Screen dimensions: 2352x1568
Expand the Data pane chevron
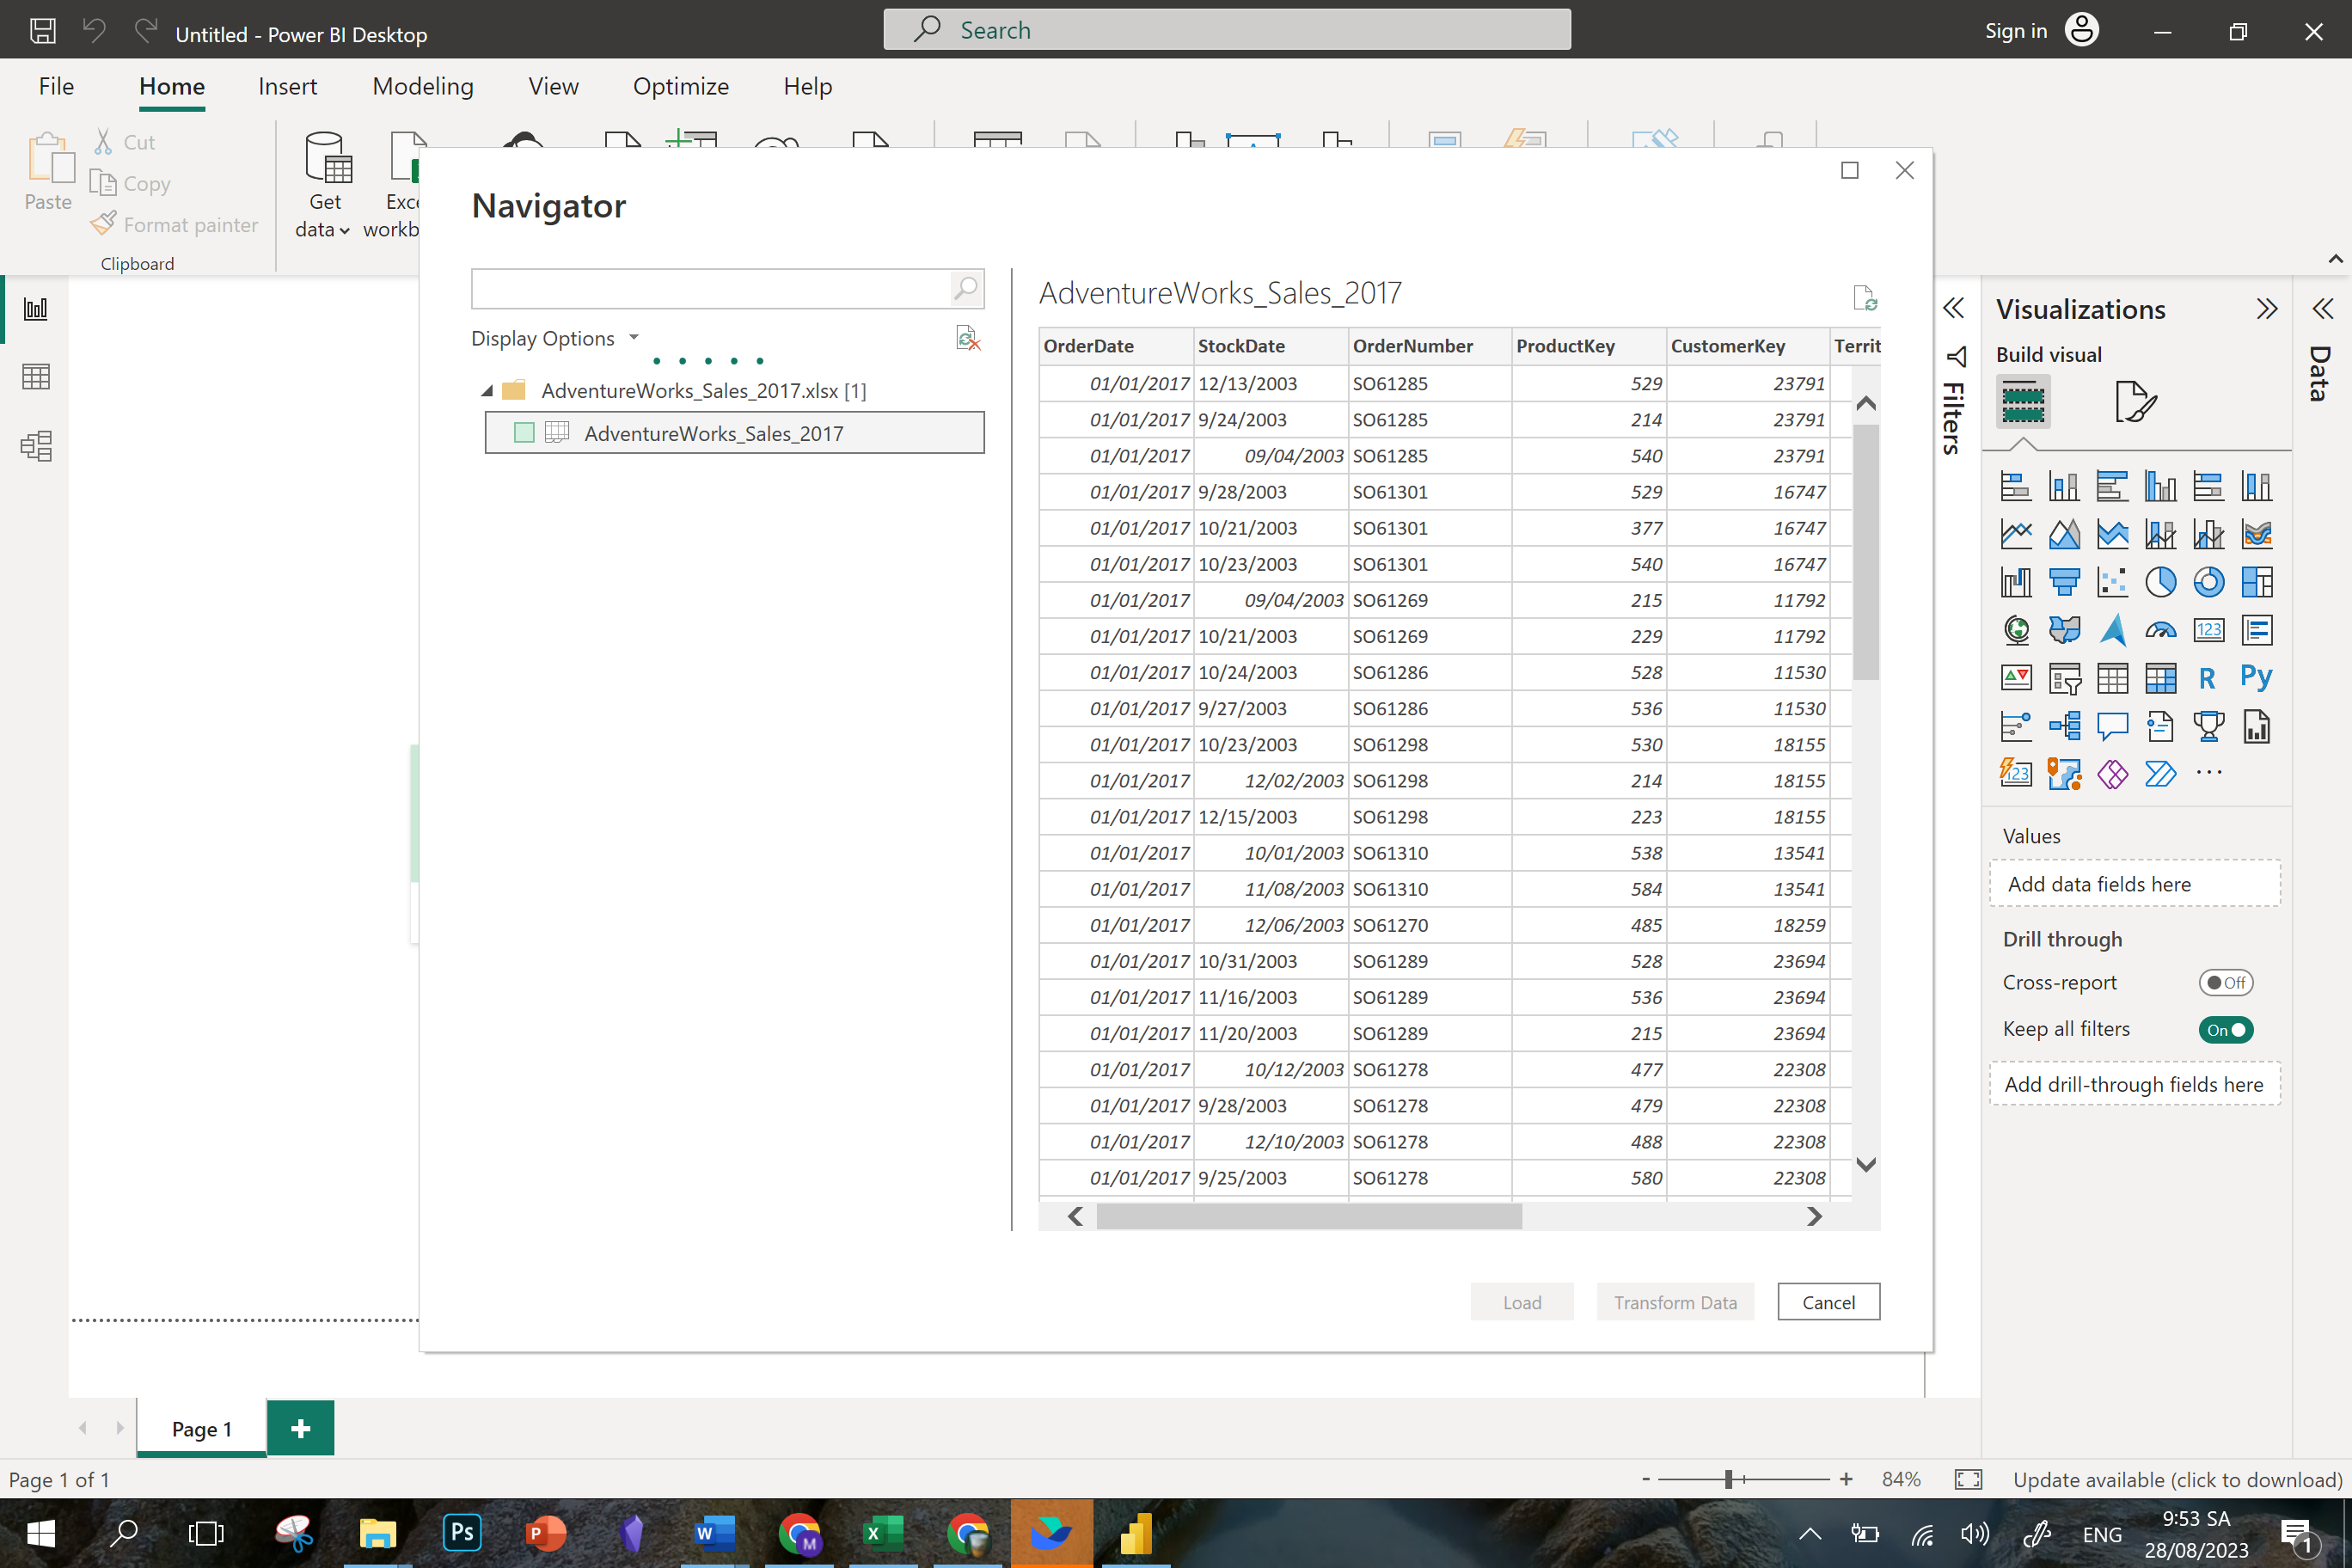point(2322,308)
